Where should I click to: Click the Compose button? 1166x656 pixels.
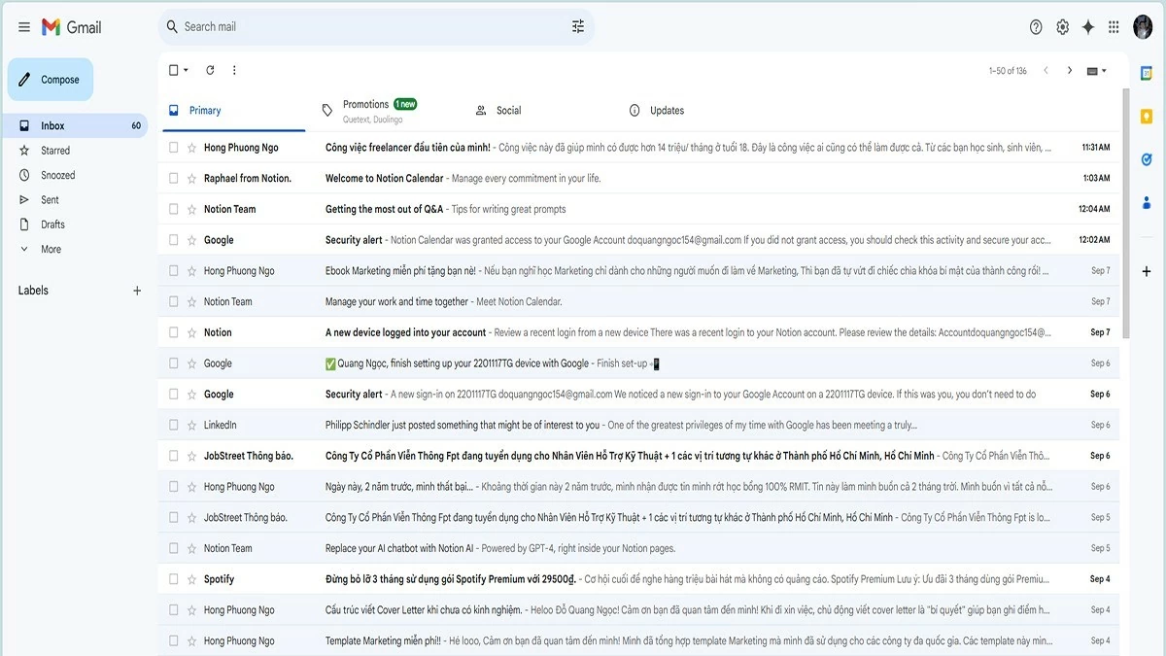50,79
